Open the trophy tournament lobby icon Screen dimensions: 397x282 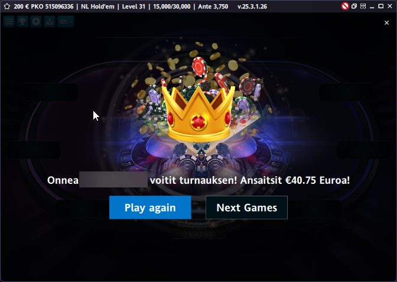tap(22, 21)
